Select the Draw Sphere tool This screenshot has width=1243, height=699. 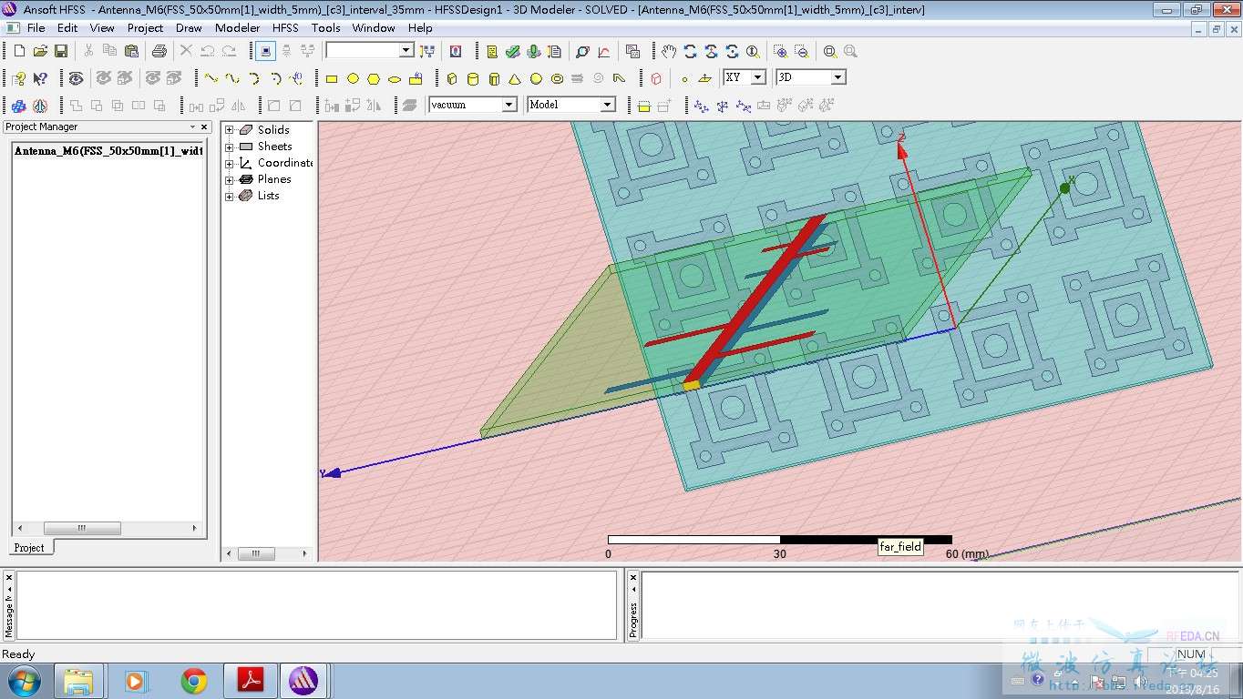[536, 78]
